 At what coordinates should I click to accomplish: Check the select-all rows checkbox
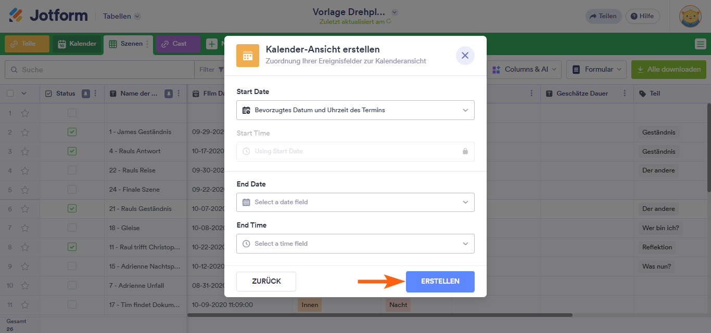(x=10, y=94)
